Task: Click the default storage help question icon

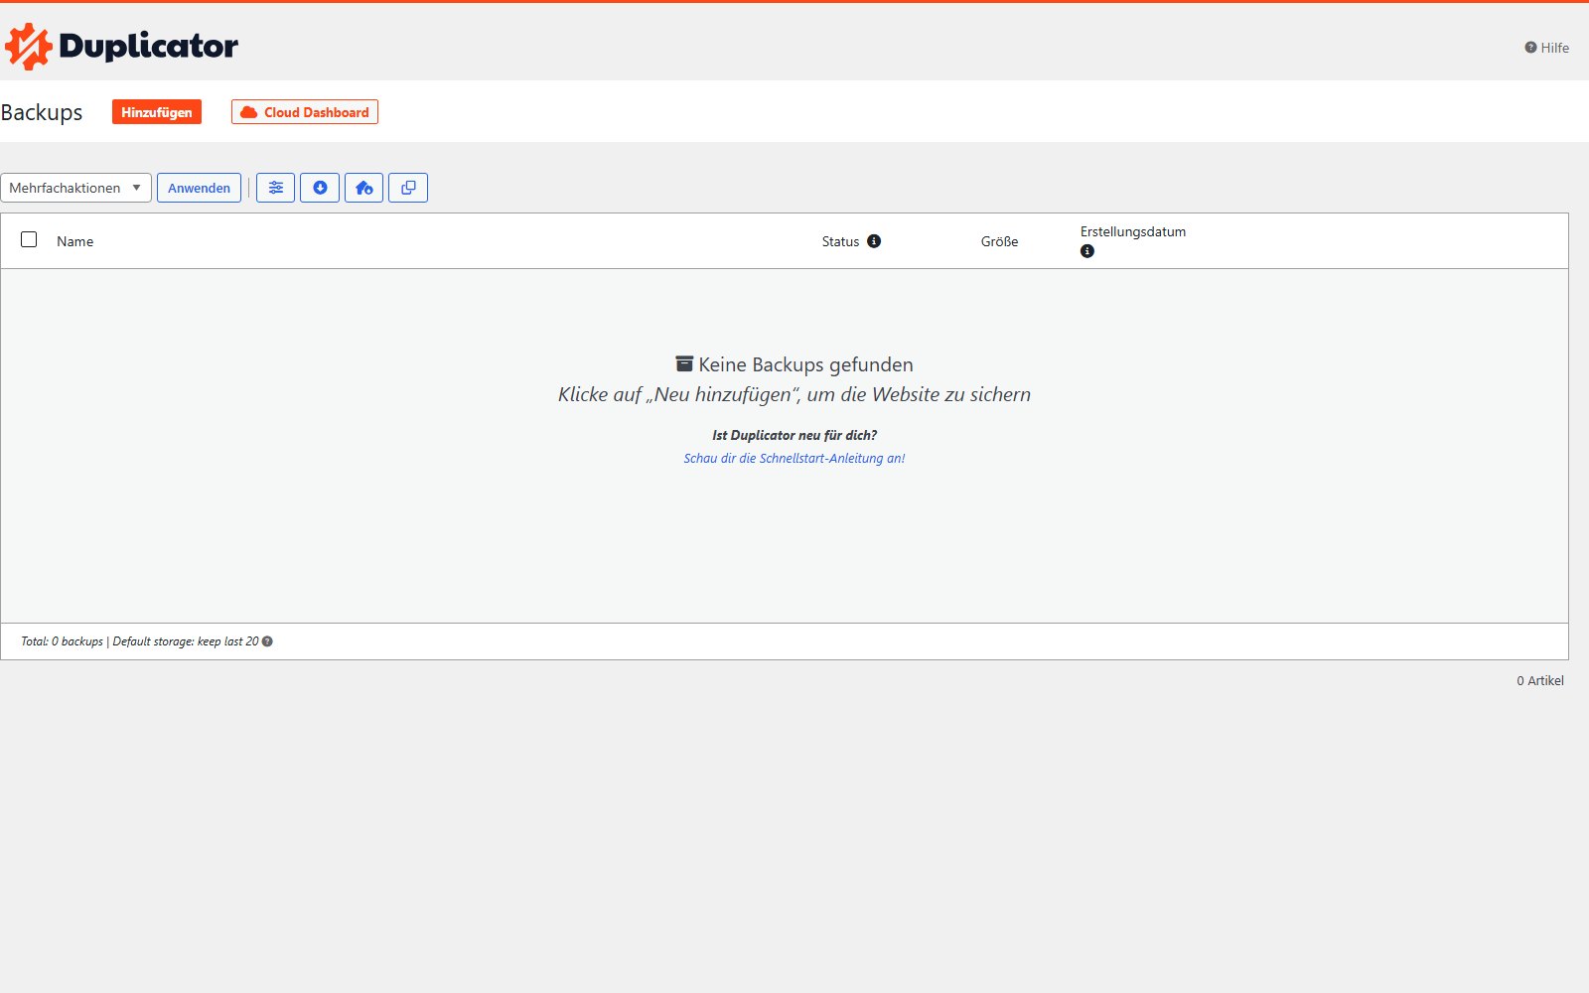Action: pyautogui.click(x=267, y=641)
